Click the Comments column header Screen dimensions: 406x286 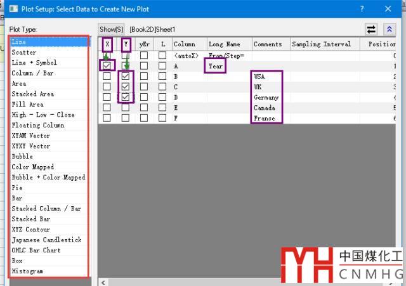[268, 44]
